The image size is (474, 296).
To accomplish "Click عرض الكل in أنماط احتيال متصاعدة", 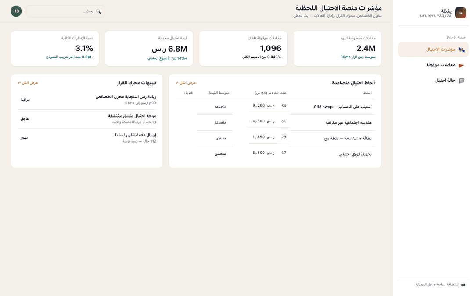I will [x=185, y=83].
